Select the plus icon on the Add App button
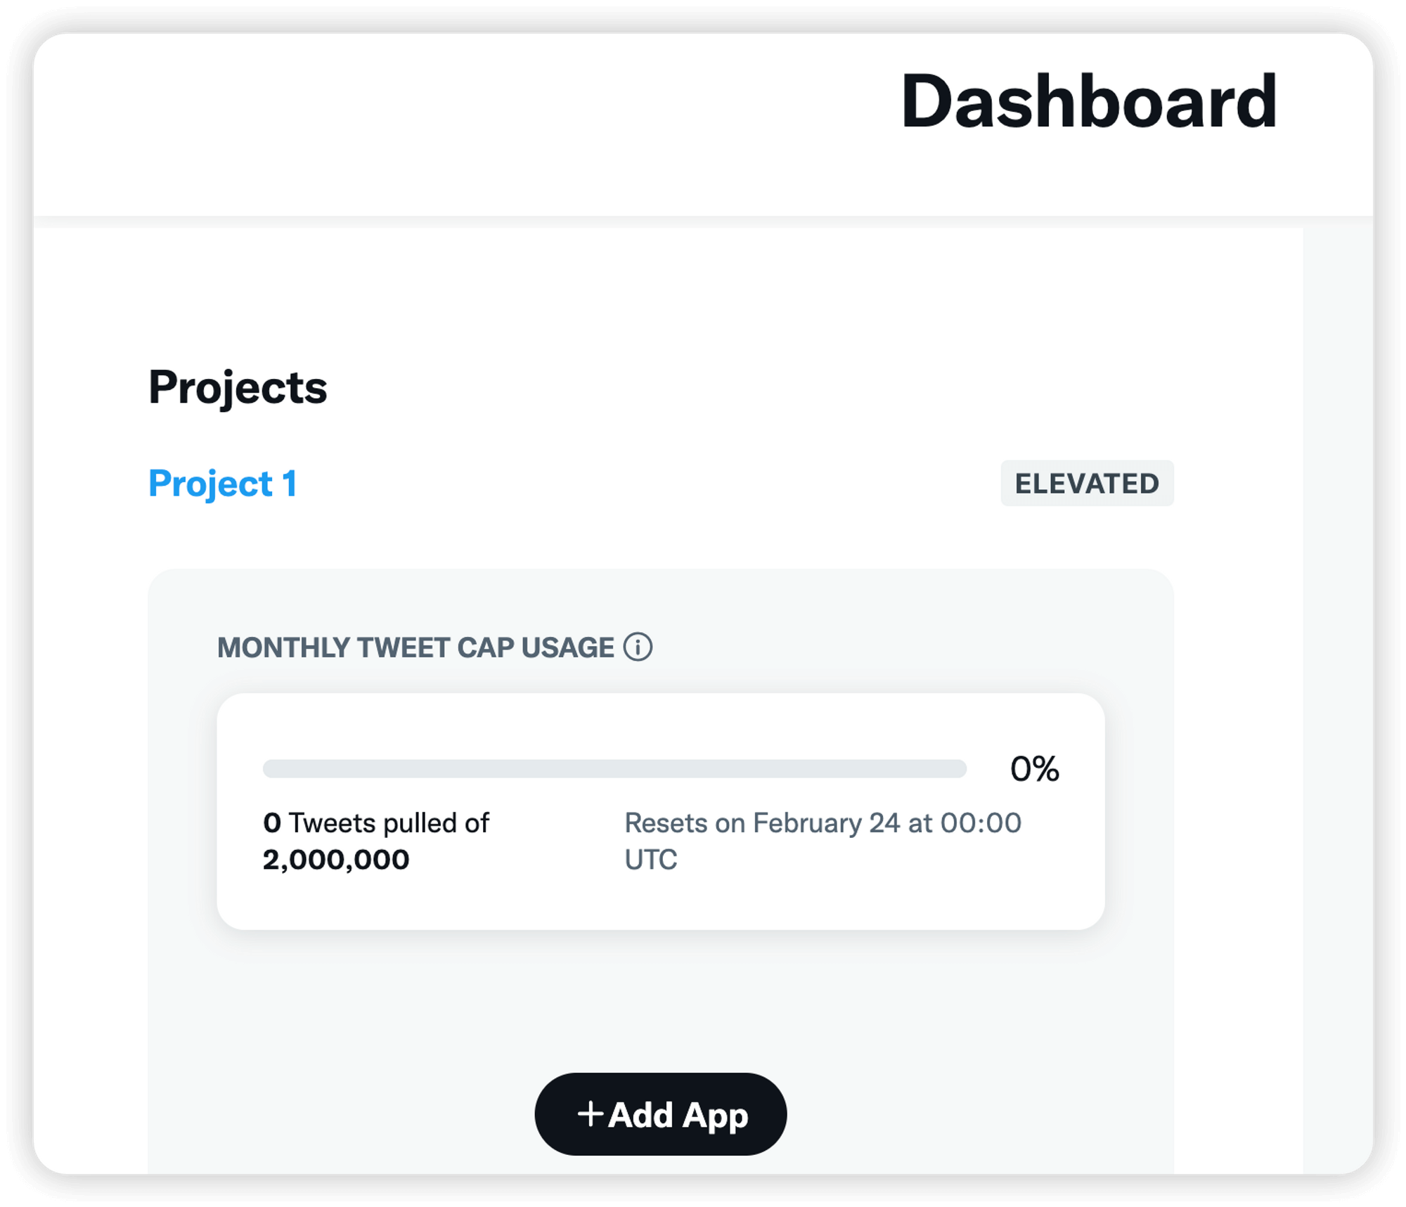Image resolution: width=1406 pixels, height=1207 pixels. pyautogui.click(x=591, y=1115)
